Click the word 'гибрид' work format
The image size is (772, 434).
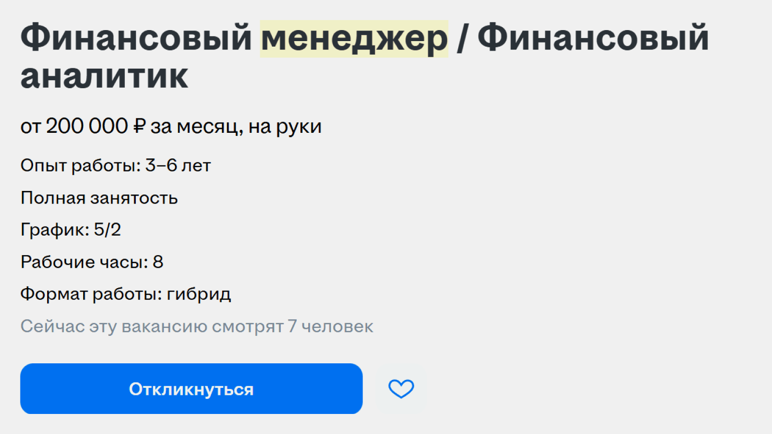click(x=199, y=294)
